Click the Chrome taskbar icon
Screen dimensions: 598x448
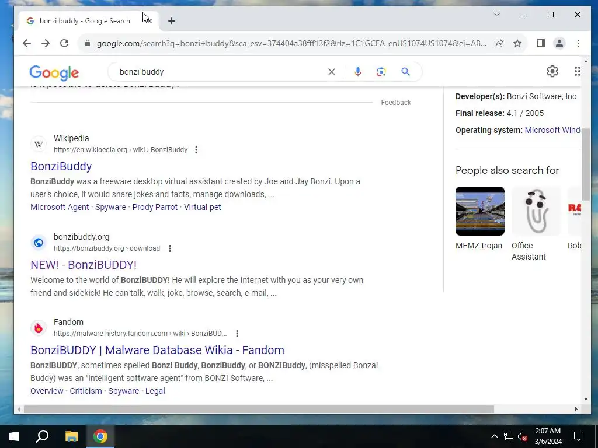[x=100, y=436]
